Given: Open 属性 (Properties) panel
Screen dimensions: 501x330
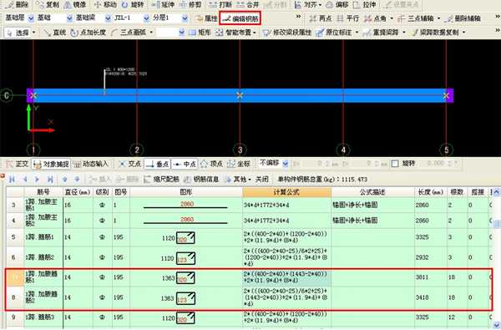Looking at the screenshot, I should coord(206,18).
